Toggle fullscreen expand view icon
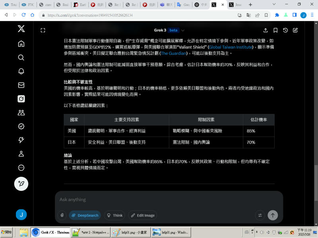Image resolution: width=318 pixels, height=238 pixels. coord(43,30)
